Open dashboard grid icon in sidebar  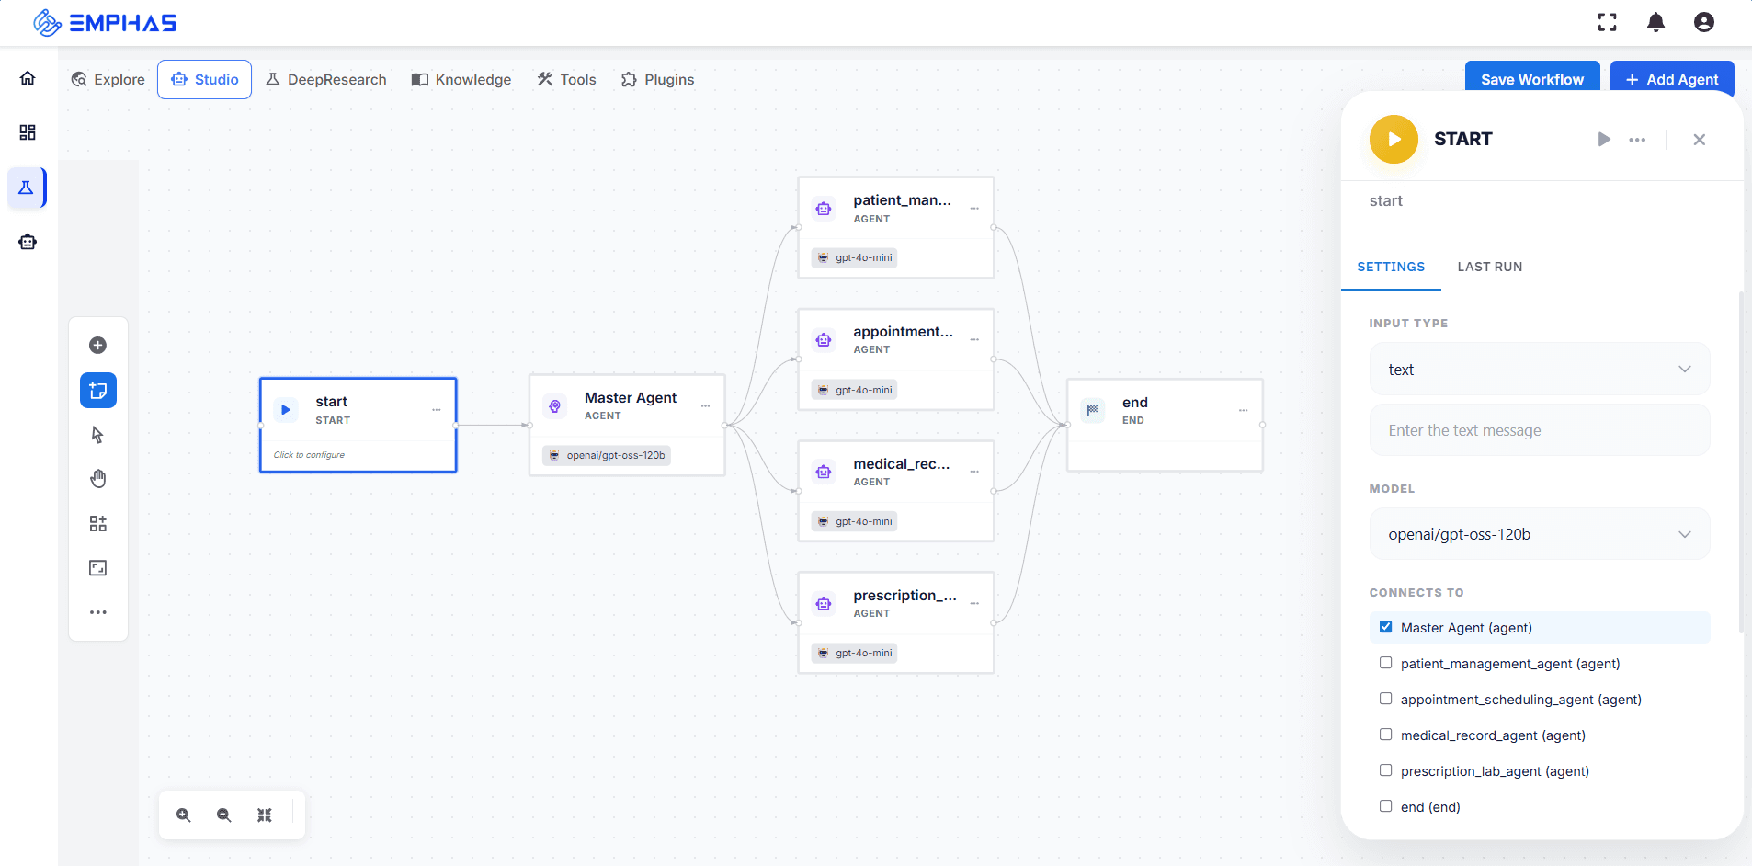click(x=28, y=132)
